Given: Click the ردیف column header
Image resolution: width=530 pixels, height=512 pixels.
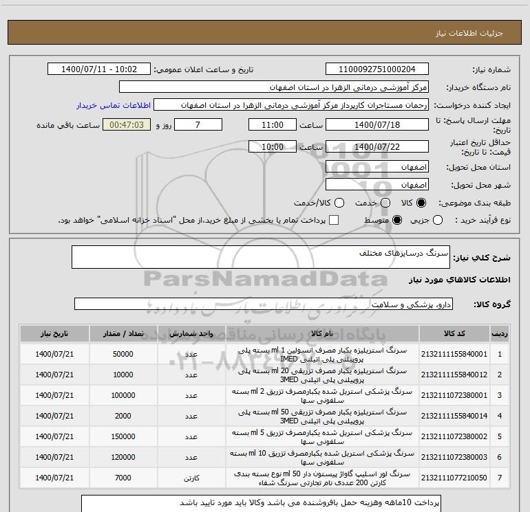Looking at the screenshot, I should [500, 334].
